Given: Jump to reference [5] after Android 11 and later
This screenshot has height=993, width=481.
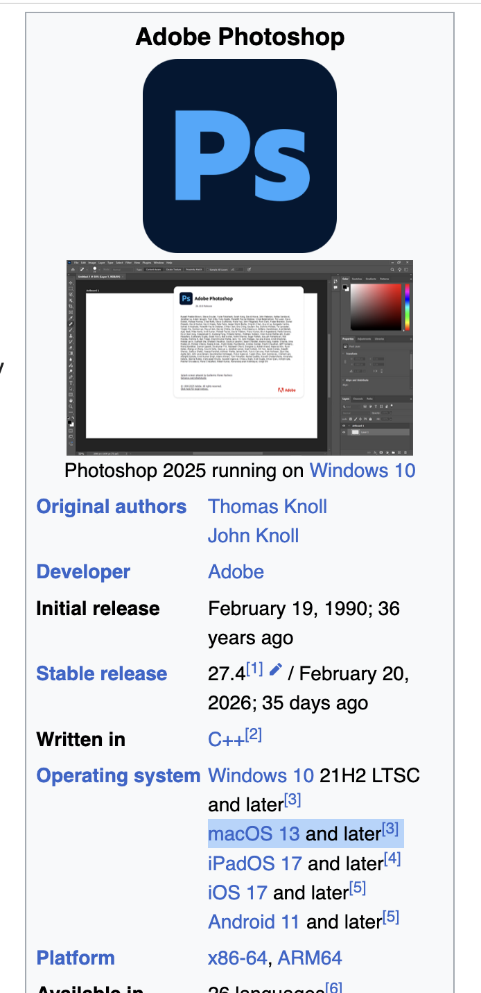Looking at the screenshot, I should click(391, 917).
